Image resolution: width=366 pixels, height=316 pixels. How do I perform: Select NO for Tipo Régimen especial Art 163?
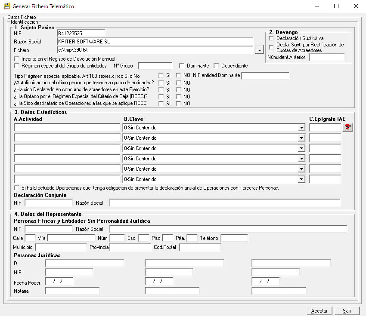click(178, 75)
